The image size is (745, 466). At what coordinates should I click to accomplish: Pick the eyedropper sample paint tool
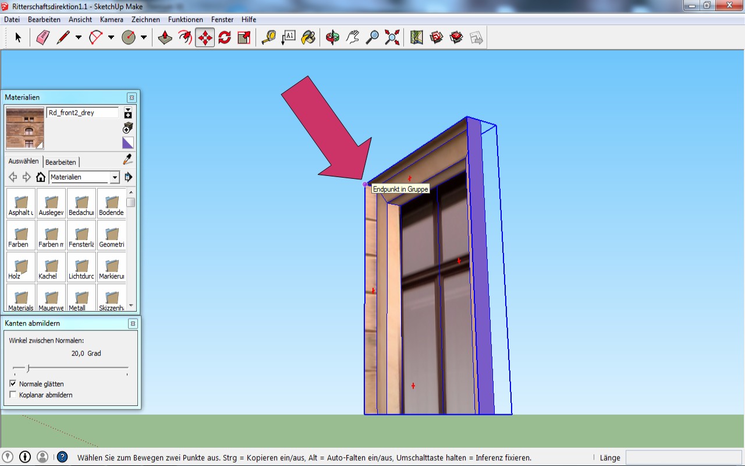127,160
